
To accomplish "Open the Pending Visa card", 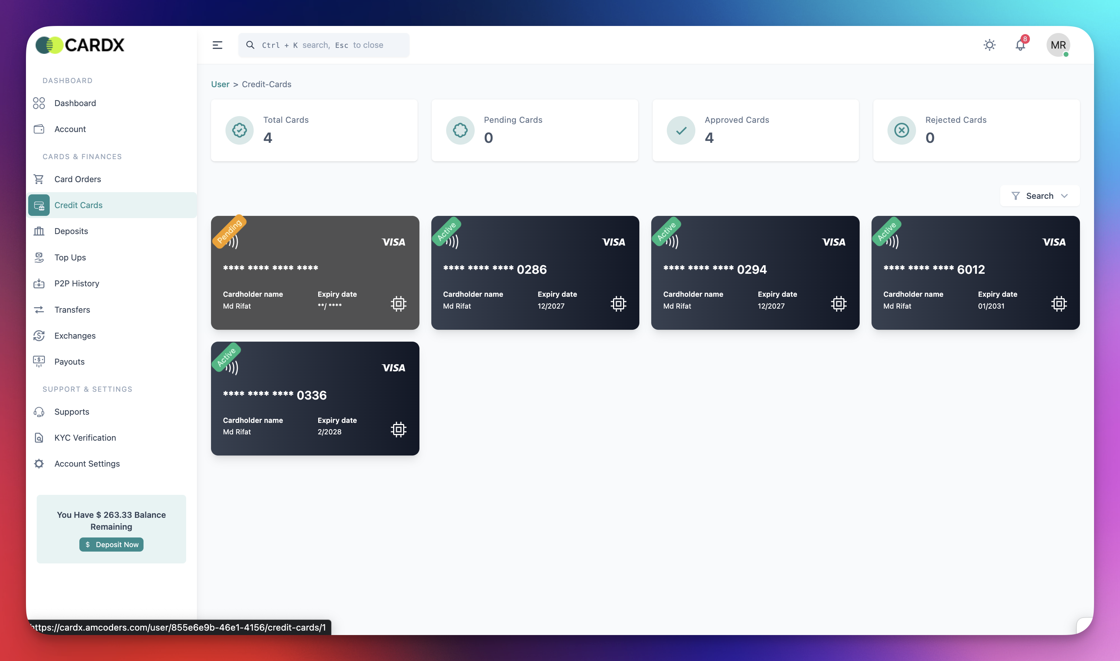I will point(315,273).
